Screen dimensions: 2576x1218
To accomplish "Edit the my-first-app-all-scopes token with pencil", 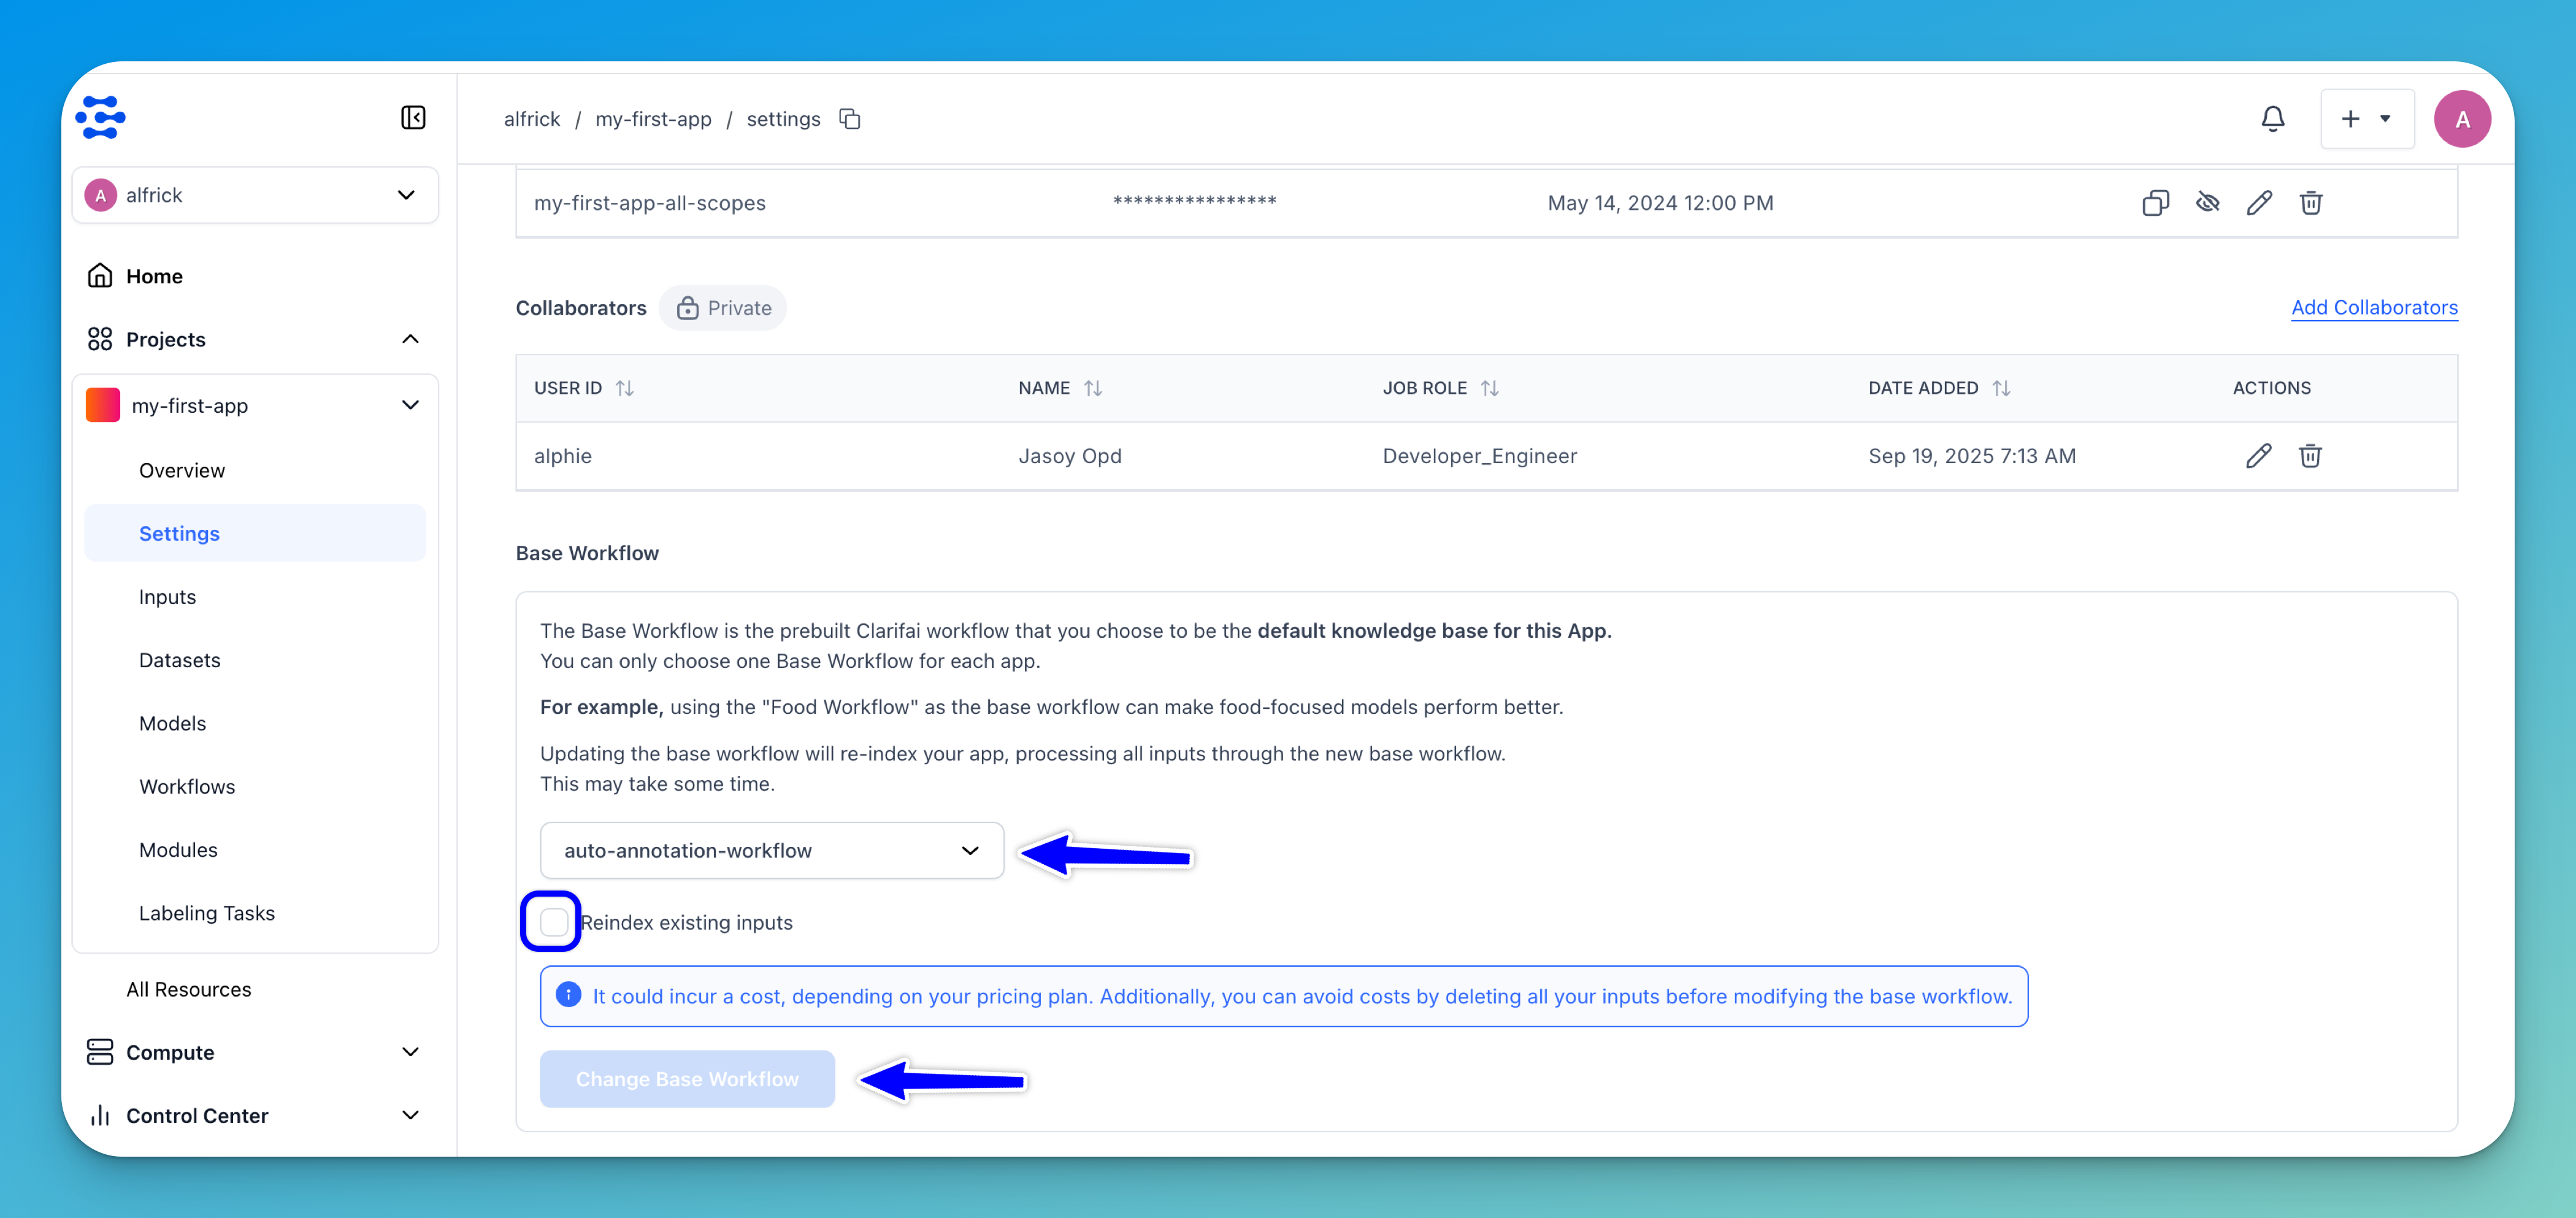I will click(2259, 203).
